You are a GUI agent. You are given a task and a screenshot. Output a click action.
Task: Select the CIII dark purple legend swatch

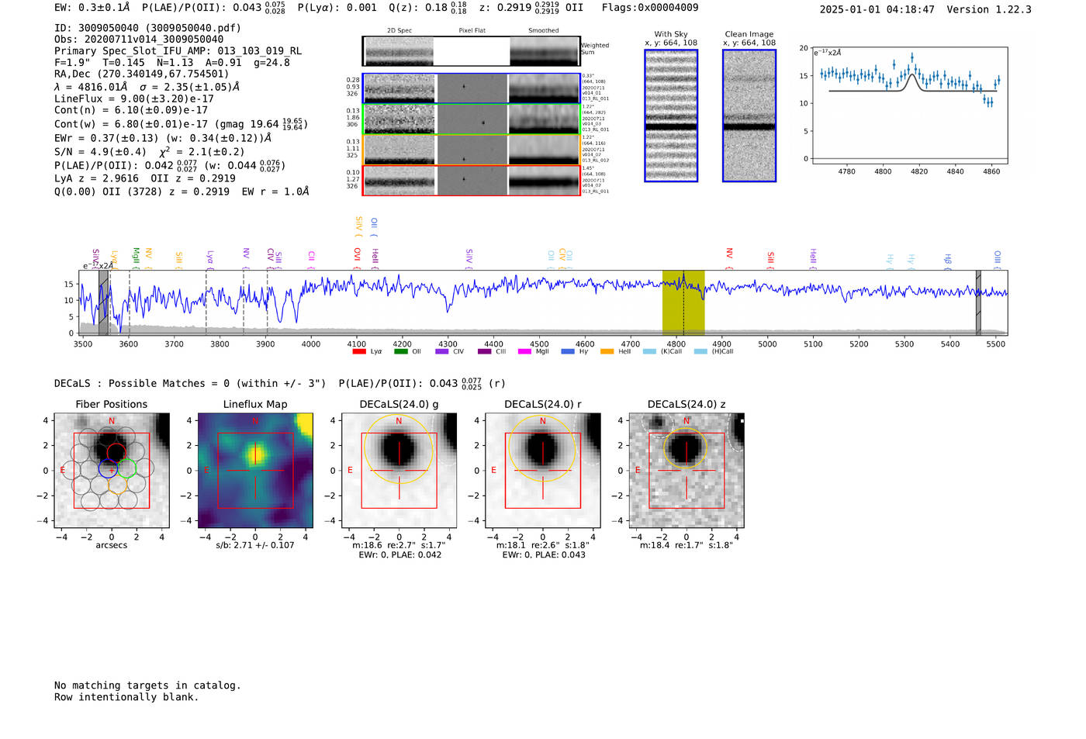pos(484,351)
